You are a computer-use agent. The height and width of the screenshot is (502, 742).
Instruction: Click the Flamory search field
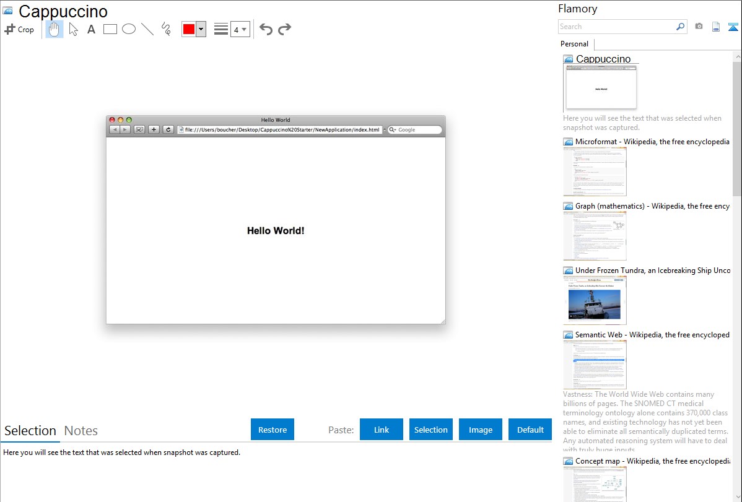(x=617, y=27)
